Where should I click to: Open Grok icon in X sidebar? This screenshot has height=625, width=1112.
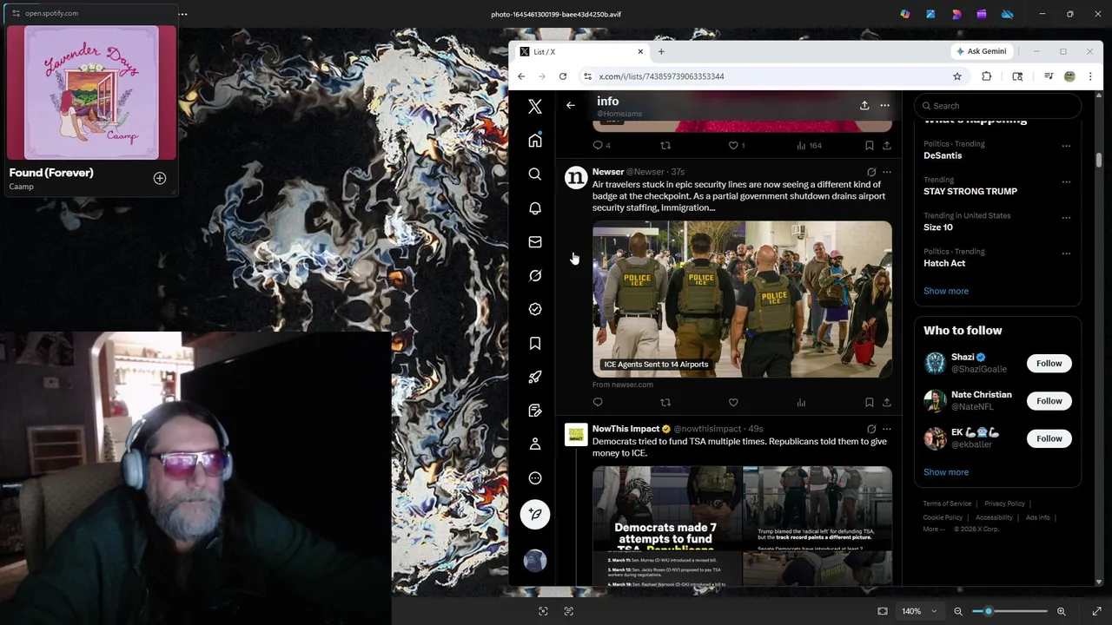point(535,276)
